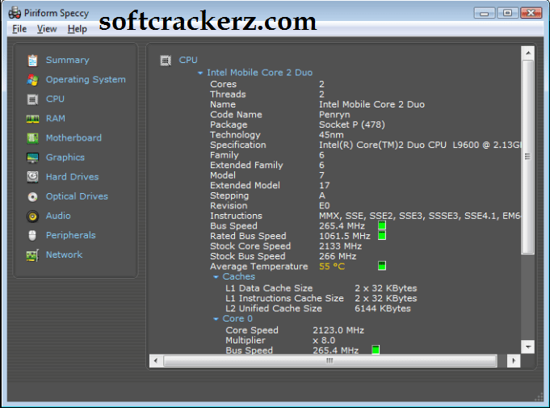Click green graph icon beside Bus Speed 265.4 MHz
Screen dimensions: 550x408
[382, 225]
